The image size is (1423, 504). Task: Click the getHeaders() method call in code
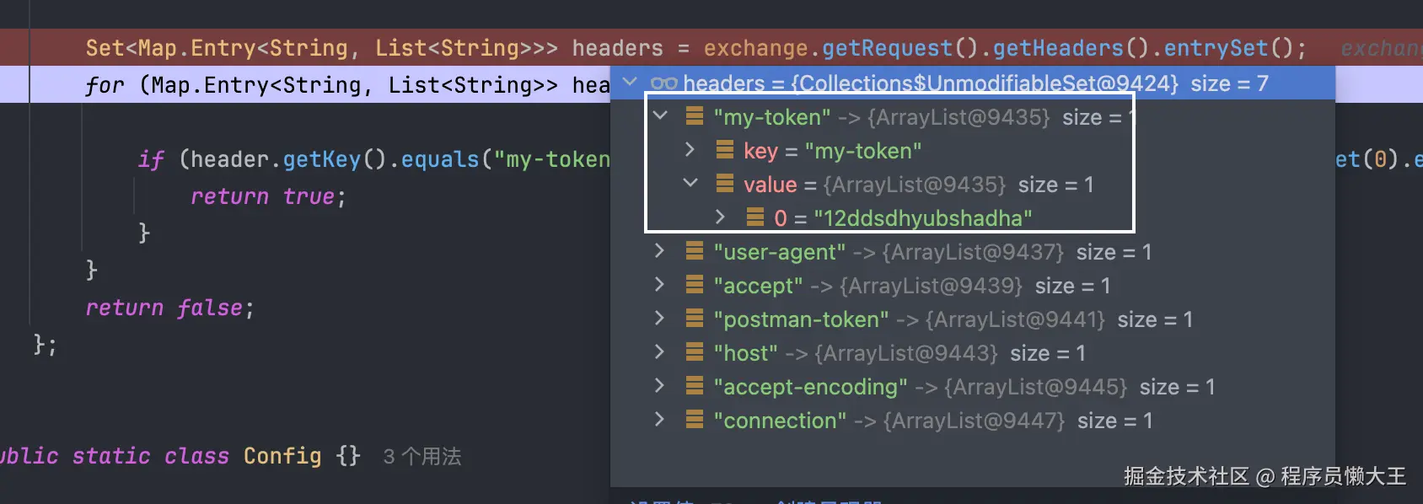(x=1057, y=48)
